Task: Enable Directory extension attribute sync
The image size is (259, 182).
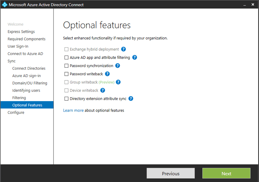Action: pyautogui.click(x=67, y=99)
